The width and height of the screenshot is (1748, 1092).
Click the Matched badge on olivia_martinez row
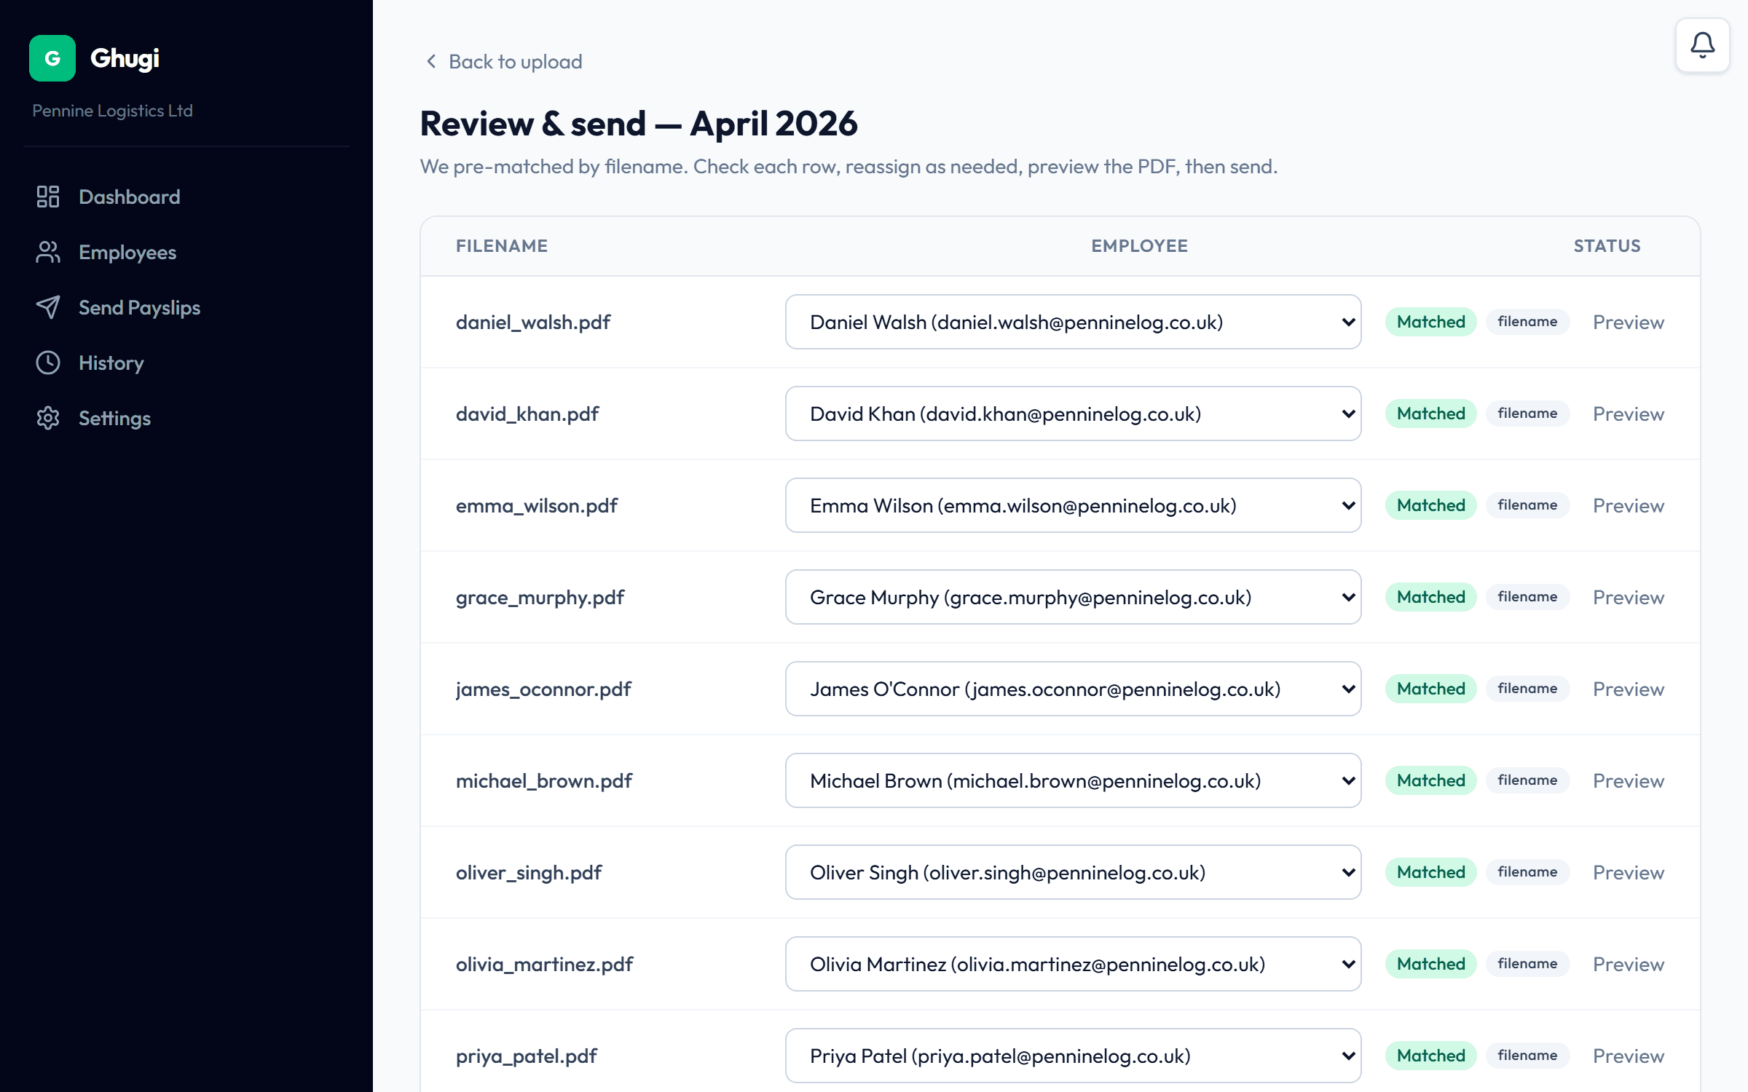(1429, 964)
